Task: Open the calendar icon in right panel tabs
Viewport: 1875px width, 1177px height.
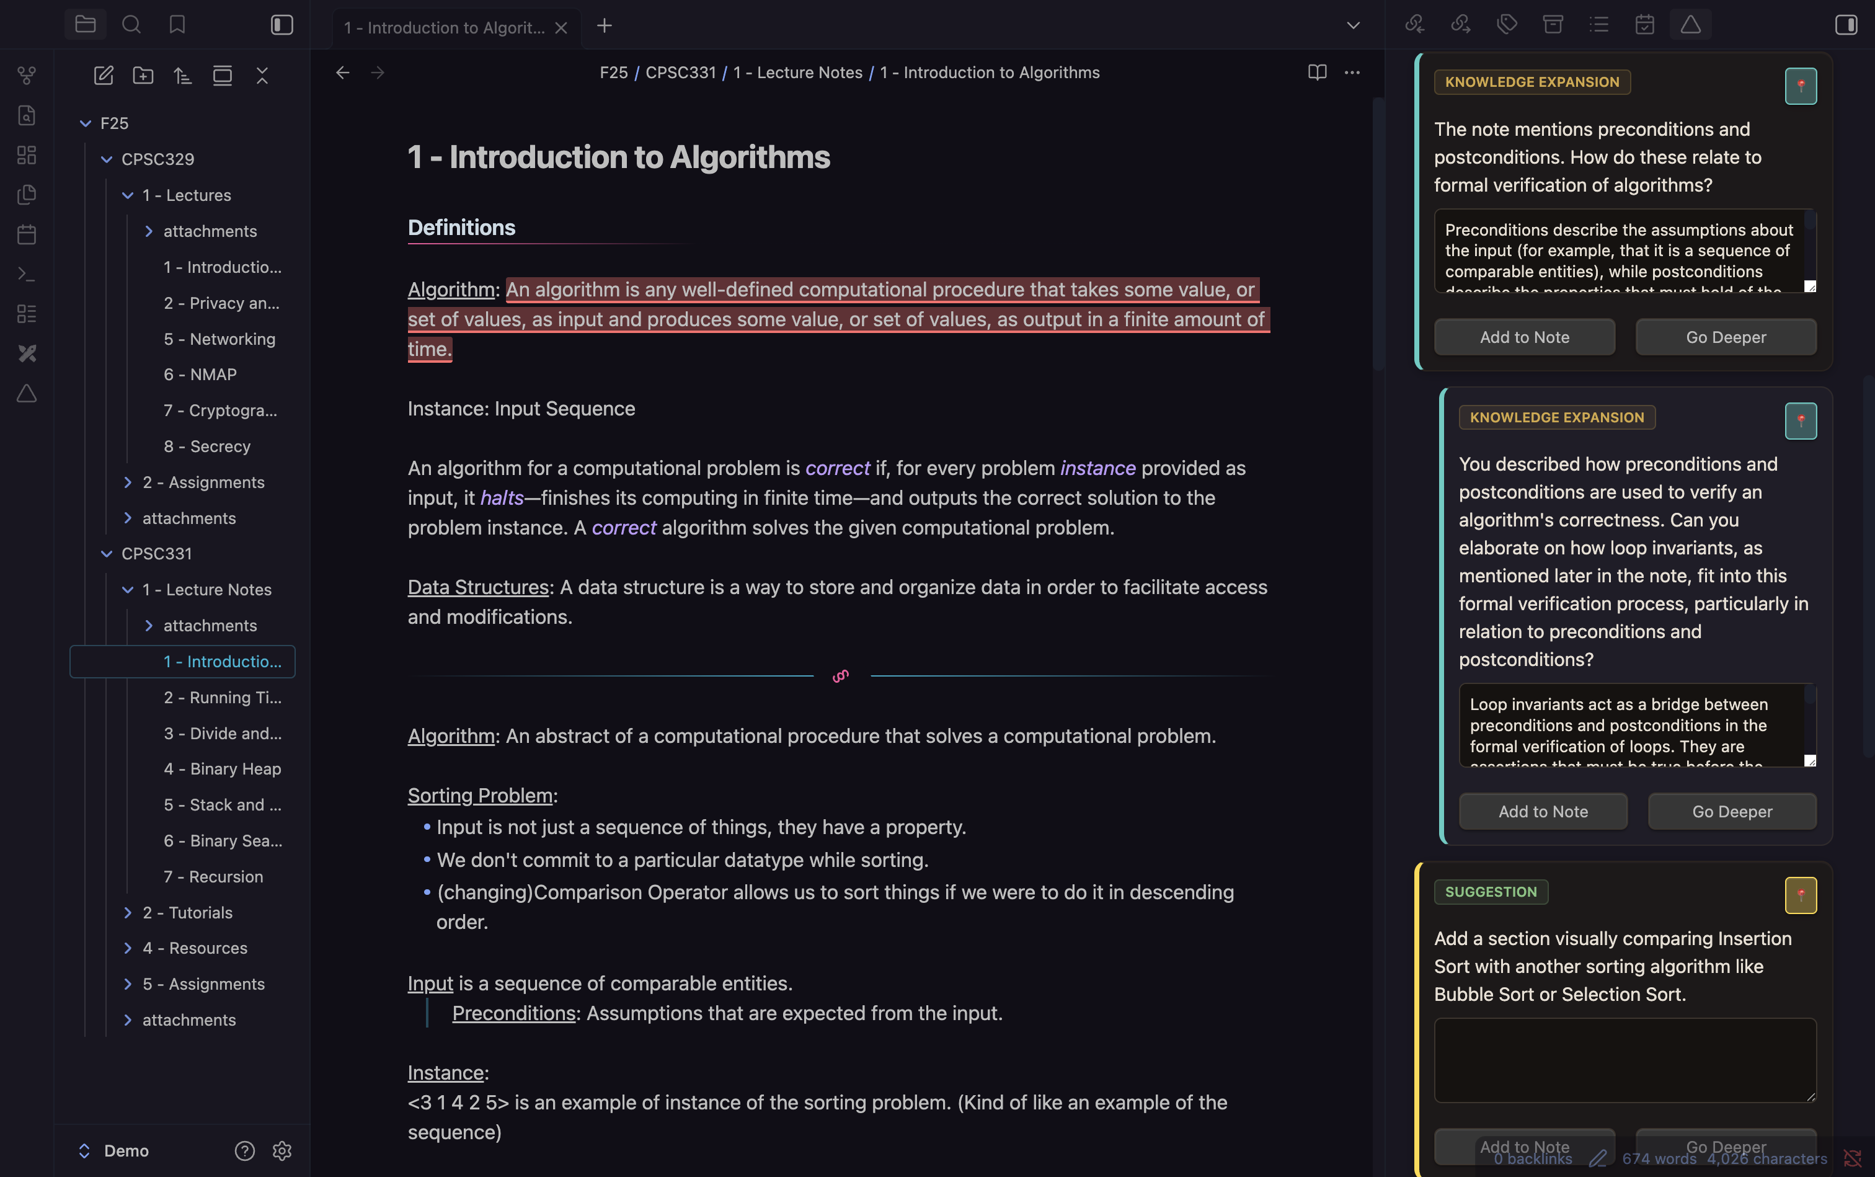Action: click(1644, 25)
